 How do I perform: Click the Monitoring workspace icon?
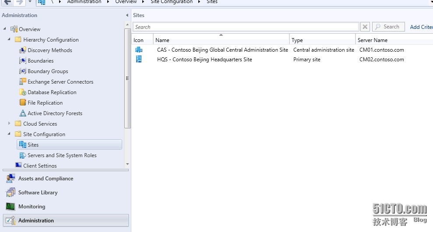click(x=11, y=206)
